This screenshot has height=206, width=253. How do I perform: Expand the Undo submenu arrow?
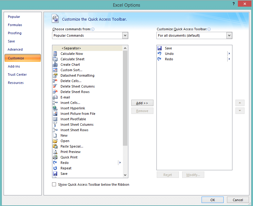(x=229, y=54)
